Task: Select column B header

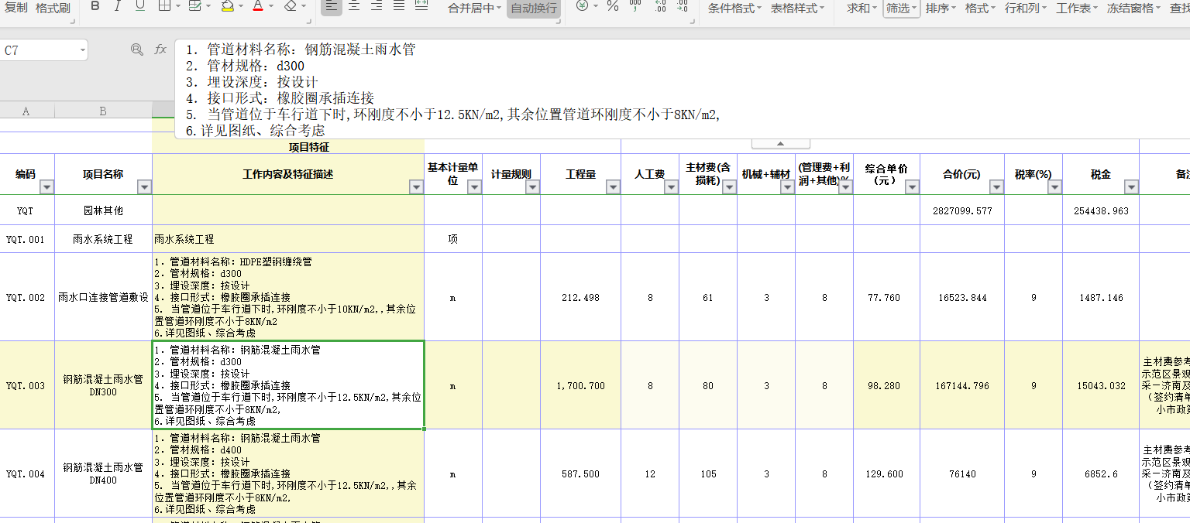Action: click(103, 111)
